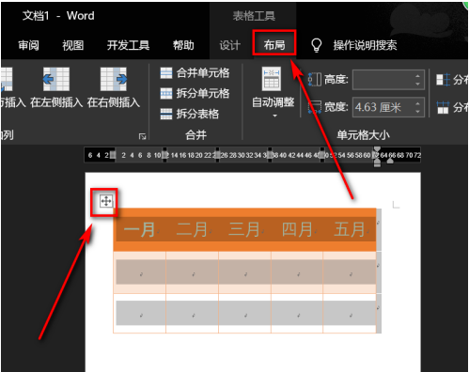The width and height of the screenshot is (469, 372).
Task: Click the distribute columns icon
Action: pos(443,107)
